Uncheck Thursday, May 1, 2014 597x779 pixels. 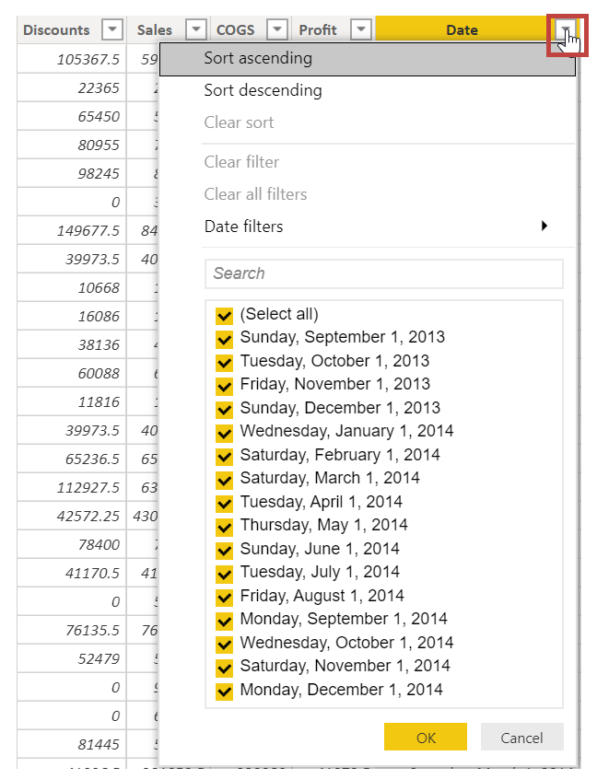click(x=224, y=527)
